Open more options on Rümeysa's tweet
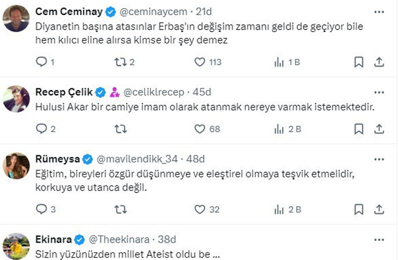The height and width of the screenshot is (260, 399). (379, 158)
